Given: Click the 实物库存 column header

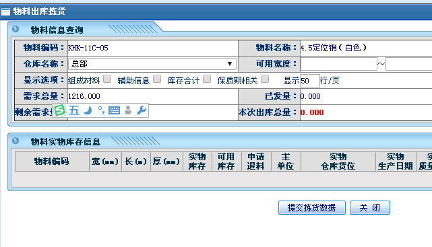Looking at the screenshot, I should click(x=197, y=162).
